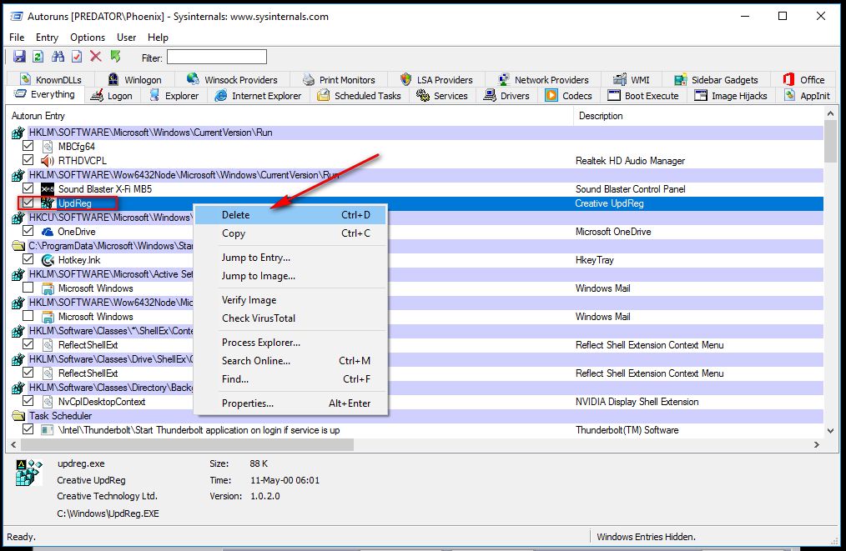The height and width of the screenshot is (551, 846).
Task: Toggle the NvCplDesktopContext checkbox
Action: pos(28,401)
